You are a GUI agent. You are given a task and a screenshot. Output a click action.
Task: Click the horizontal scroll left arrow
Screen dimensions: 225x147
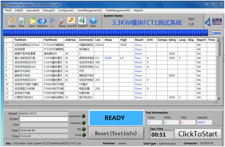6,102
